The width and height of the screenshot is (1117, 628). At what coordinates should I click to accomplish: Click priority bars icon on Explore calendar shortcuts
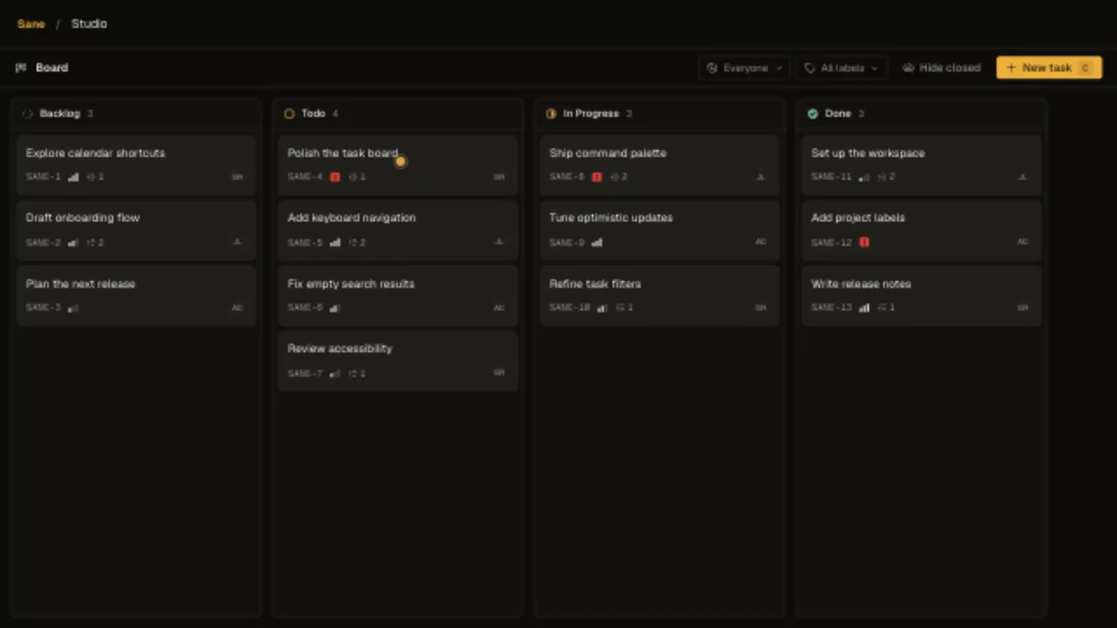click(73, 177)
